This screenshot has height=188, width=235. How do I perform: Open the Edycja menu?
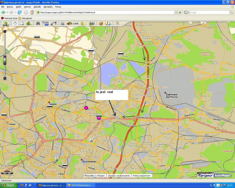(x=10, y=7)
